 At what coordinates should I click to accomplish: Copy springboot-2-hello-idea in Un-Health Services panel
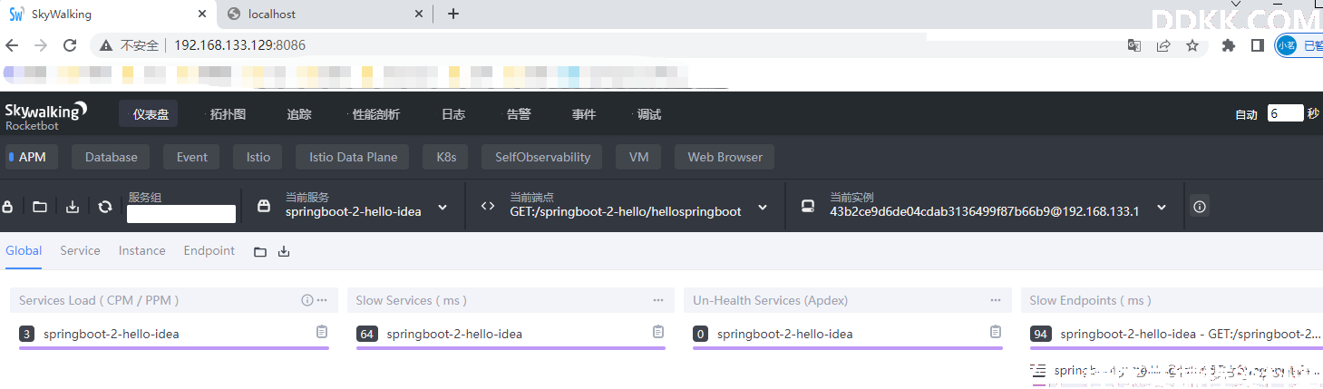(x=996, y=332)
